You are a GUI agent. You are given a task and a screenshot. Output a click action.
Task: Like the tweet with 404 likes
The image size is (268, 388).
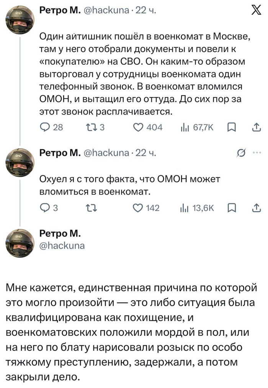pos(148,128)
